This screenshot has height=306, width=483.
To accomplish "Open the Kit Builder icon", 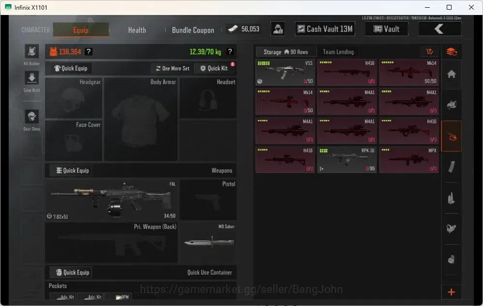I will pos(32,51).
